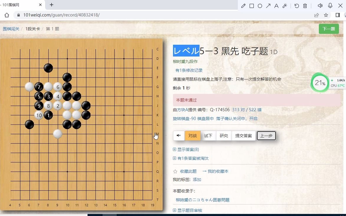Image resolution: width=346 pixels, height=216 pixels.
Task: Close the 101围棋网 tab
Action: 40,5
